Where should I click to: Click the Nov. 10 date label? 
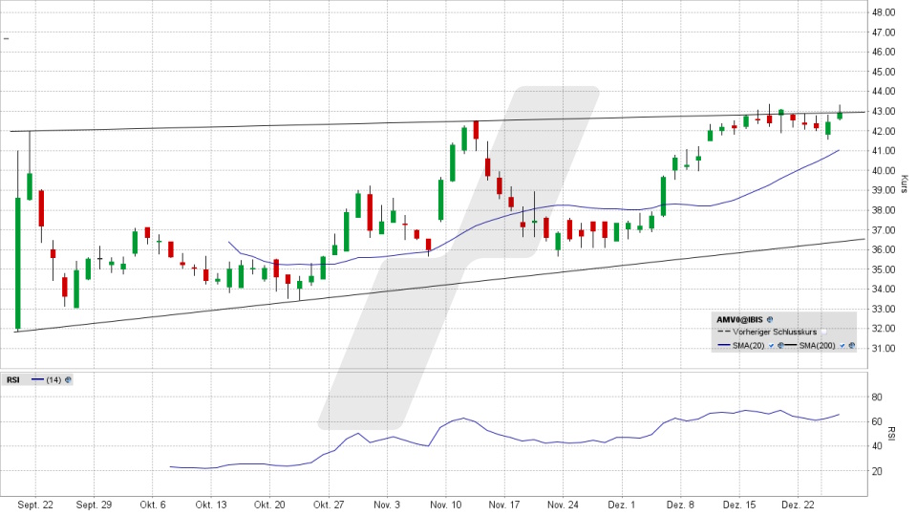tap(446, 505)
